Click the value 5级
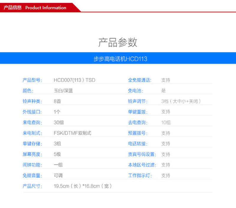The image size is (236, 208). [x=57, y=154]
